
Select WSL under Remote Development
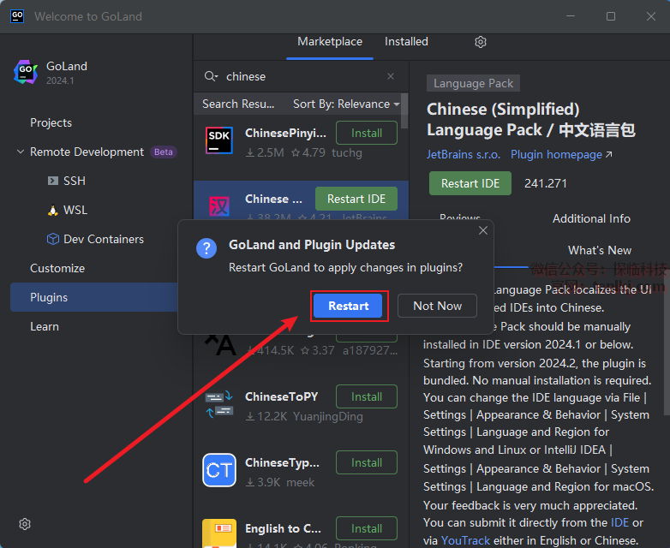point(75,210)
